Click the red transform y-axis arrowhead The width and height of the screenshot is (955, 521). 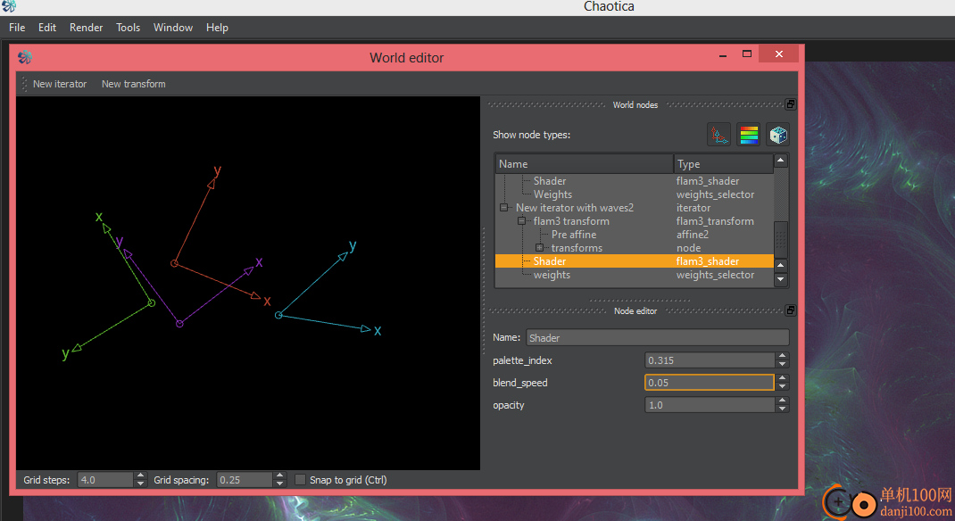pos(212,183)
